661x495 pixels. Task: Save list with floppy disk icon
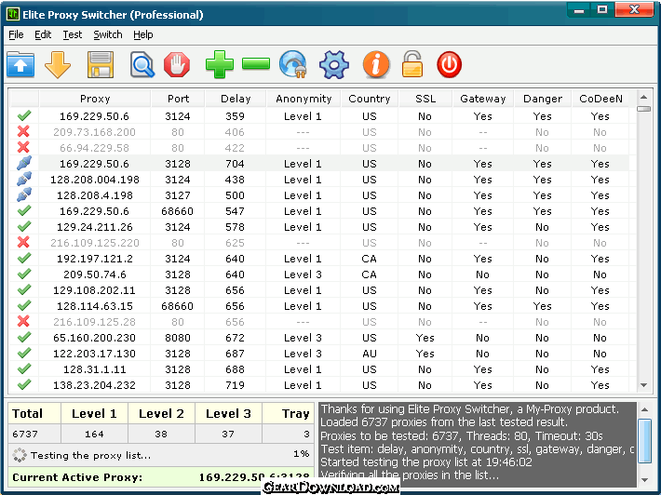point(101,64)
